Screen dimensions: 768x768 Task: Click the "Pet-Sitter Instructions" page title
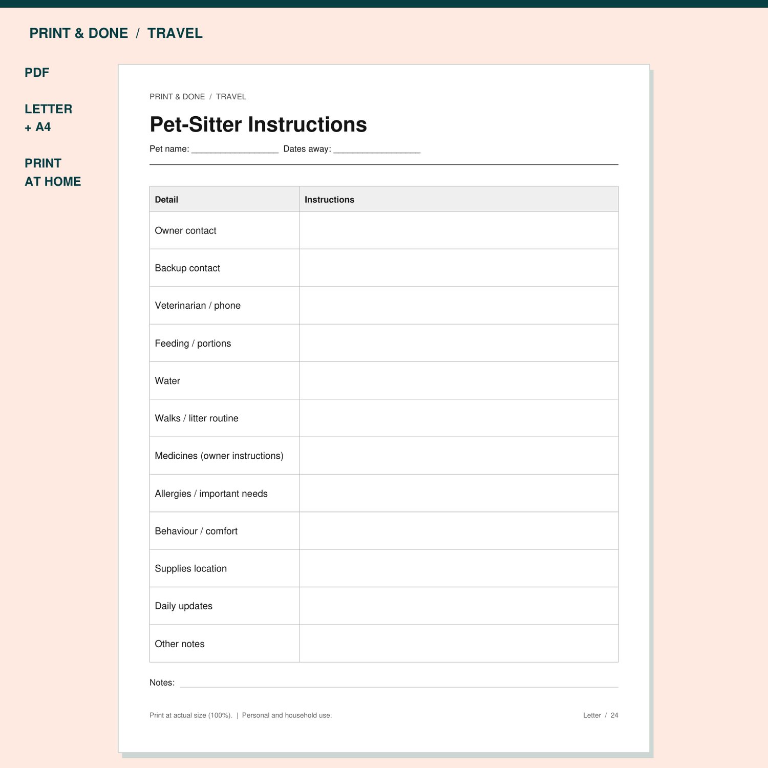(258, 124)
